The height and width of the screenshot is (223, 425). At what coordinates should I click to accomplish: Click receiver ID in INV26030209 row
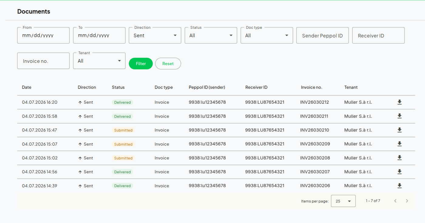click(265, 144)
